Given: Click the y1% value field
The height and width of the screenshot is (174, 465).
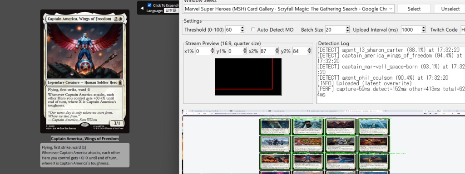Looking at the screenshot, I should click(x=235, y=51).
